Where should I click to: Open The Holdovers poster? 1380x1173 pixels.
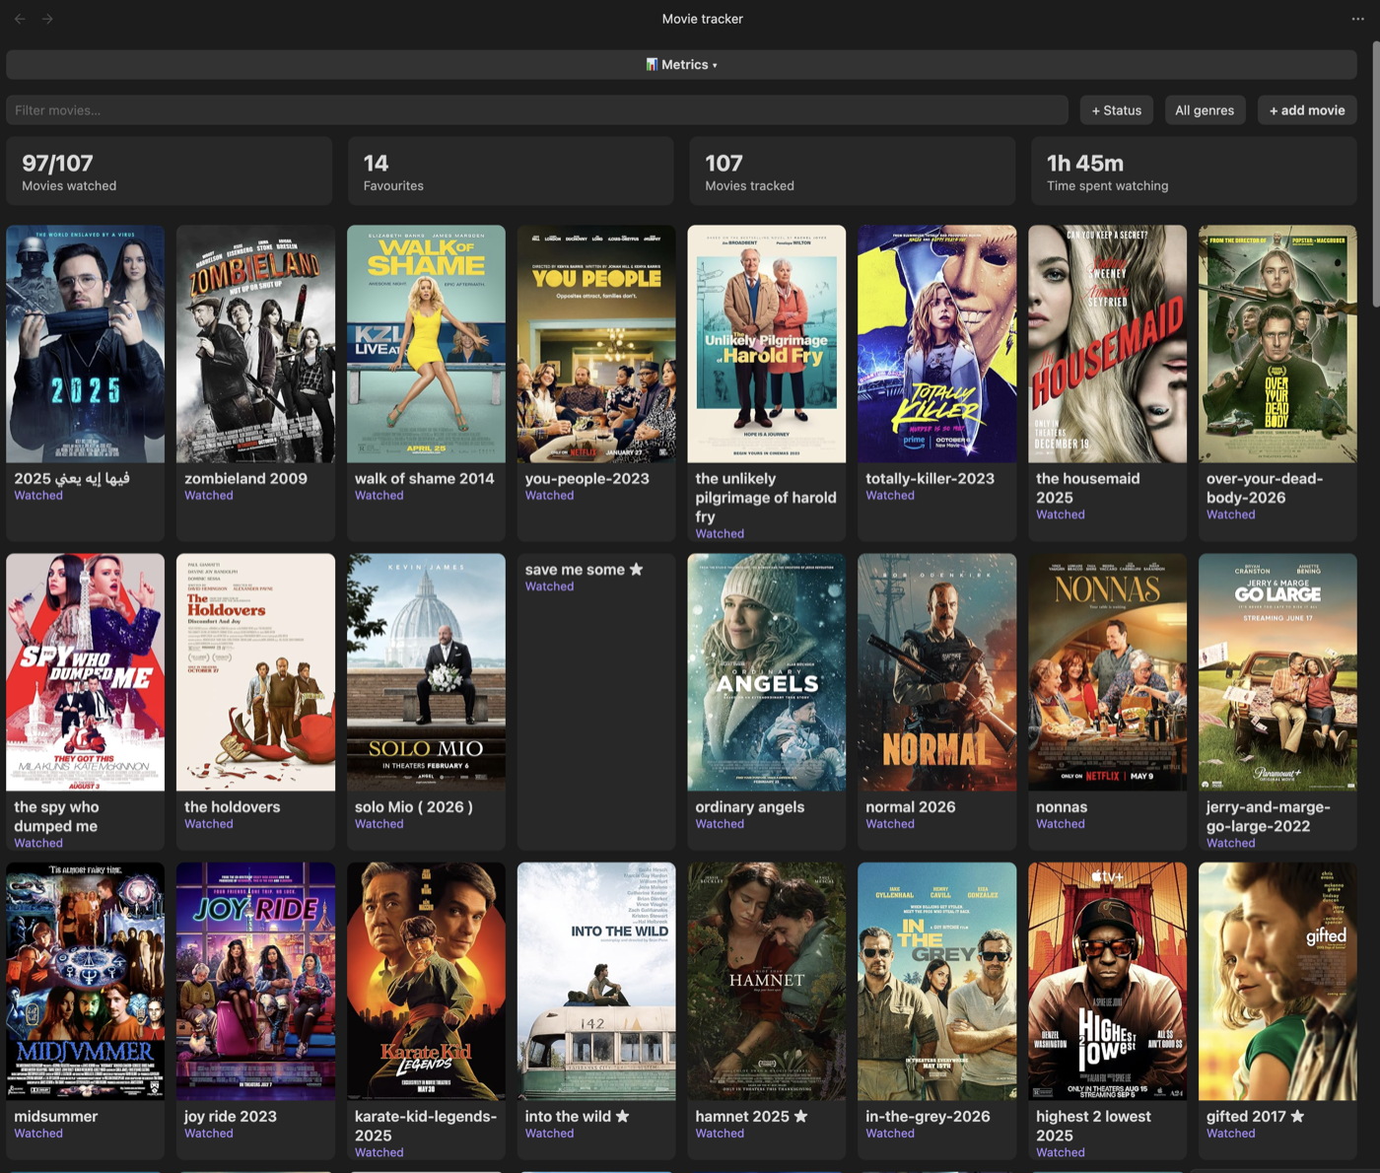coord(255,672)
